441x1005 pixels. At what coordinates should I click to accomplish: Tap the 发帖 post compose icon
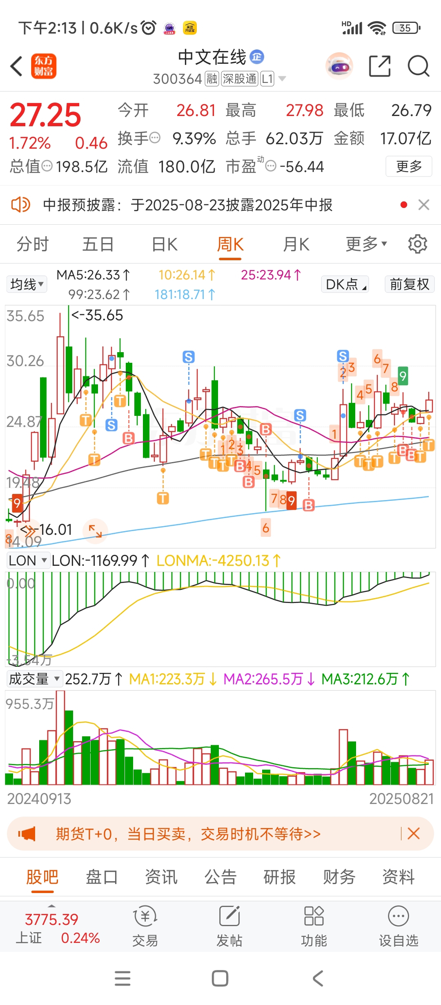point(229,916)
